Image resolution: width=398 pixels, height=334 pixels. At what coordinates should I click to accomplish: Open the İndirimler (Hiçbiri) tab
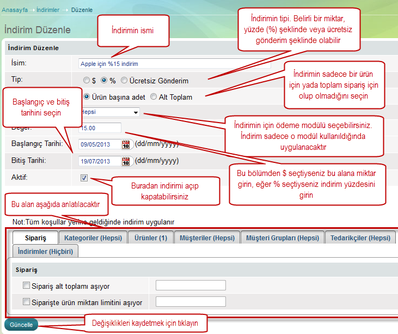pyautogui.click(x=46, y=251)
